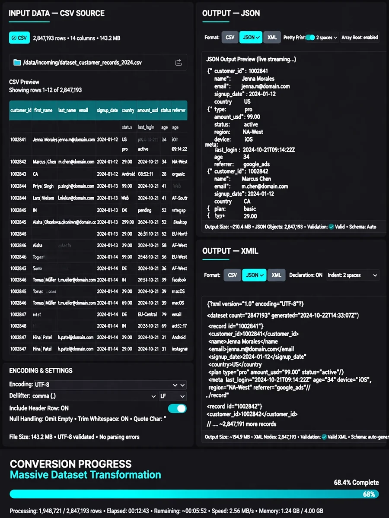Click p.singh@domain.com cell in the CSV table

[76, 186]
